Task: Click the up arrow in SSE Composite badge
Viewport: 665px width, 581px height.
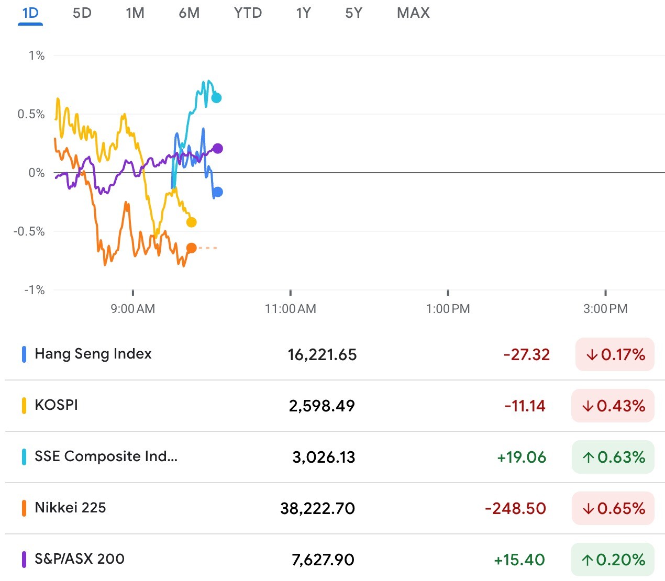Action: pos(588,457)
